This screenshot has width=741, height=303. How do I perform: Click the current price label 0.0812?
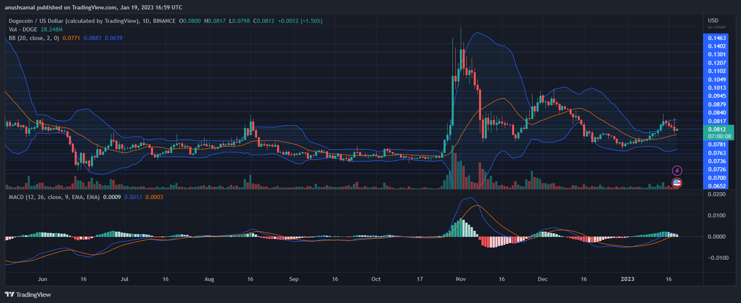click(717, 129)
